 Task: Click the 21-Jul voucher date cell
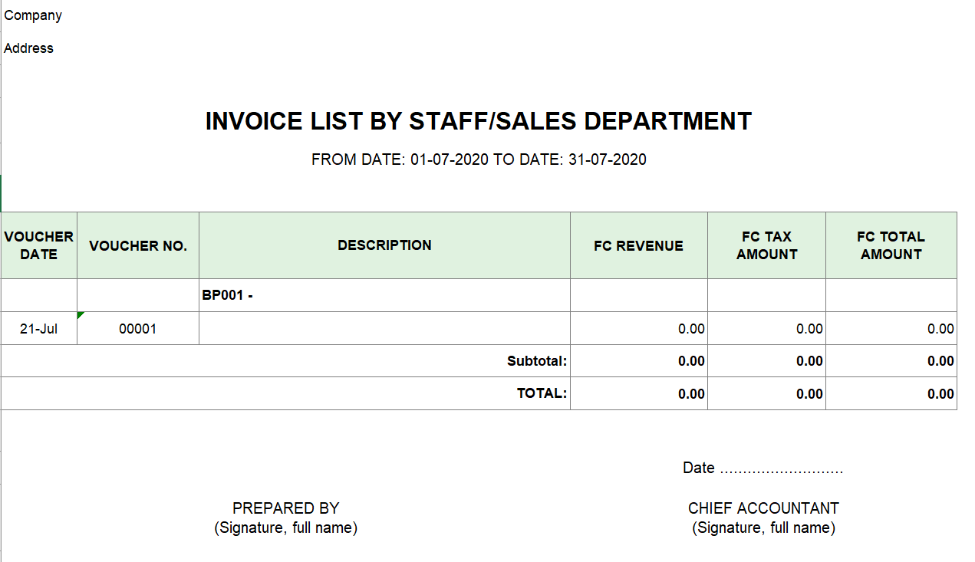tap(39, 329)
